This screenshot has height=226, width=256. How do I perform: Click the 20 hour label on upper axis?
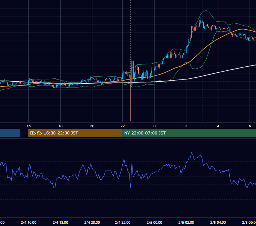pyautogui.click(x=92, y=126)
